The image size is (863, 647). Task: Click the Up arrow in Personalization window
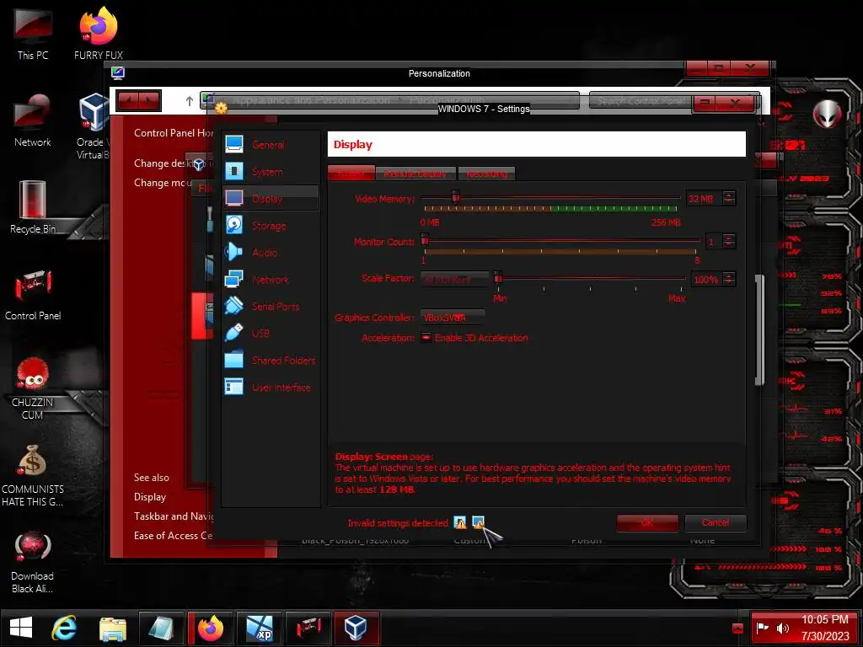[189, 101]
